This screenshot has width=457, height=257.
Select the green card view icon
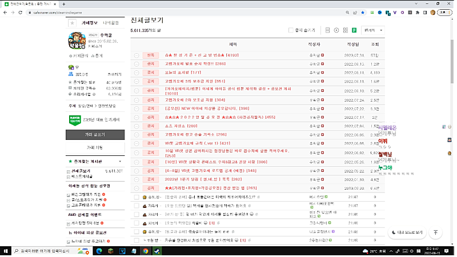(355, 30)
